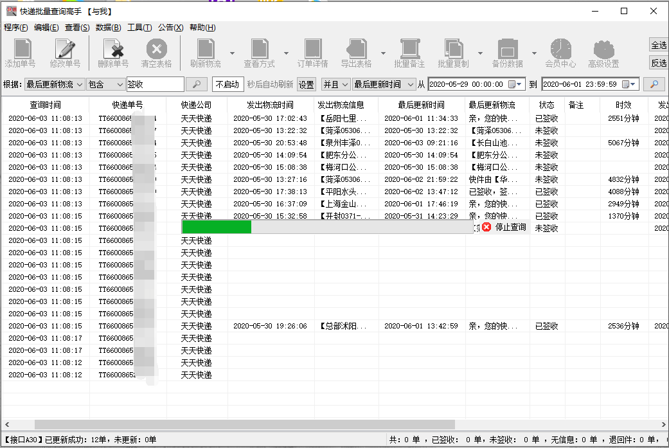Click the 全选 select all button
The height and width of the screenshot is (448, 669).
[x=659, y=45]
